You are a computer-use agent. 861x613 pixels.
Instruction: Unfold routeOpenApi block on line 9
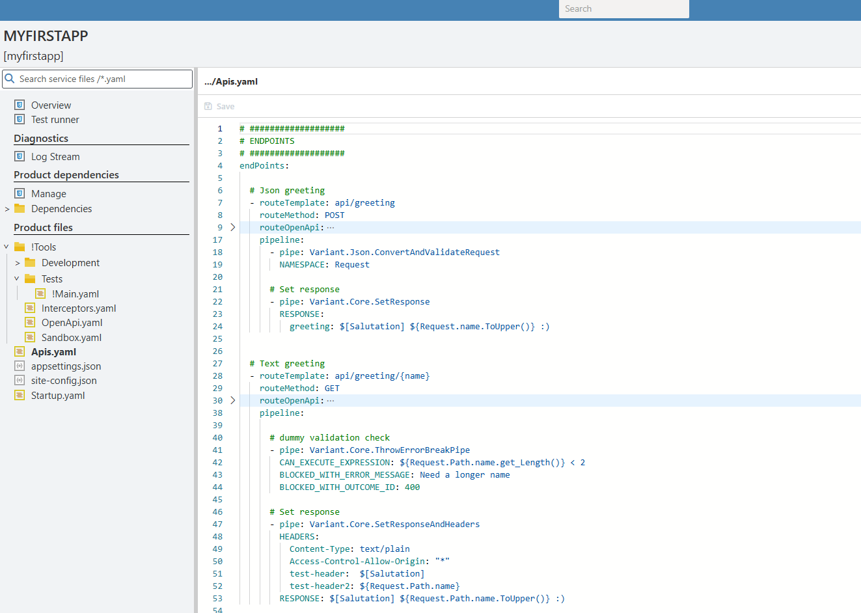pyautogui.click(x=232, y=227)
